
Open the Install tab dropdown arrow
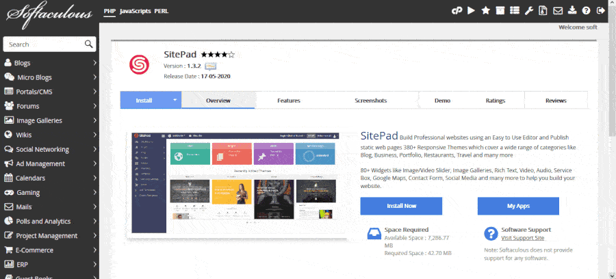pyautogui.click(x=175, y=100)
